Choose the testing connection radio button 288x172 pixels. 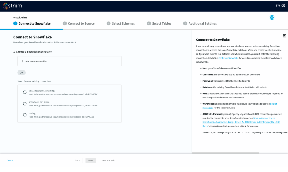tap(25, 115)
